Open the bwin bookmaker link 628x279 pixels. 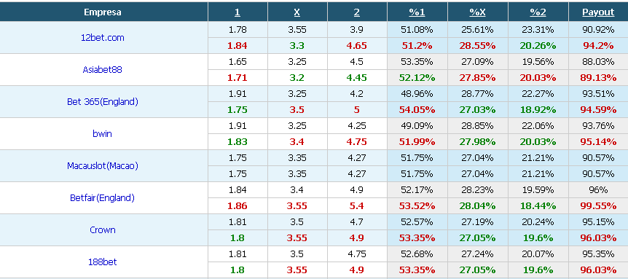point(103,134)
